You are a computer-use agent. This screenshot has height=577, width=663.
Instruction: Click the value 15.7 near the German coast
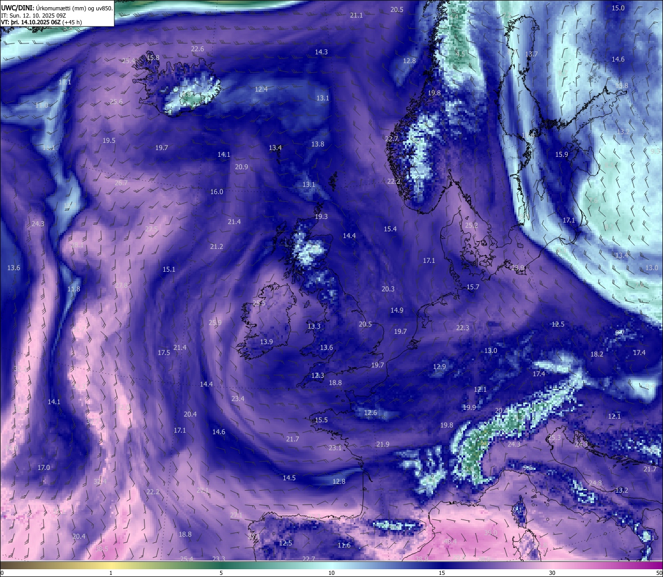[x=472, y=287]
